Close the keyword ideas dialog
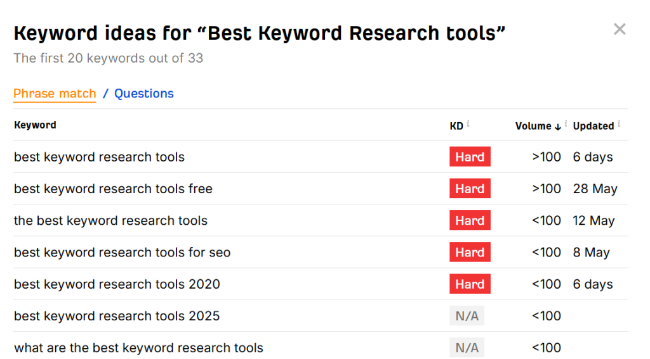 tap(620, 29)
